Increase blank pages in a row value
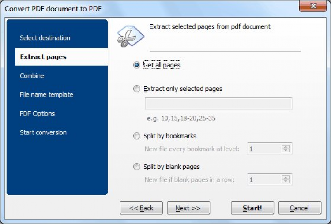The width and height of the screenshot is (331, 224). tap(286, 177)
